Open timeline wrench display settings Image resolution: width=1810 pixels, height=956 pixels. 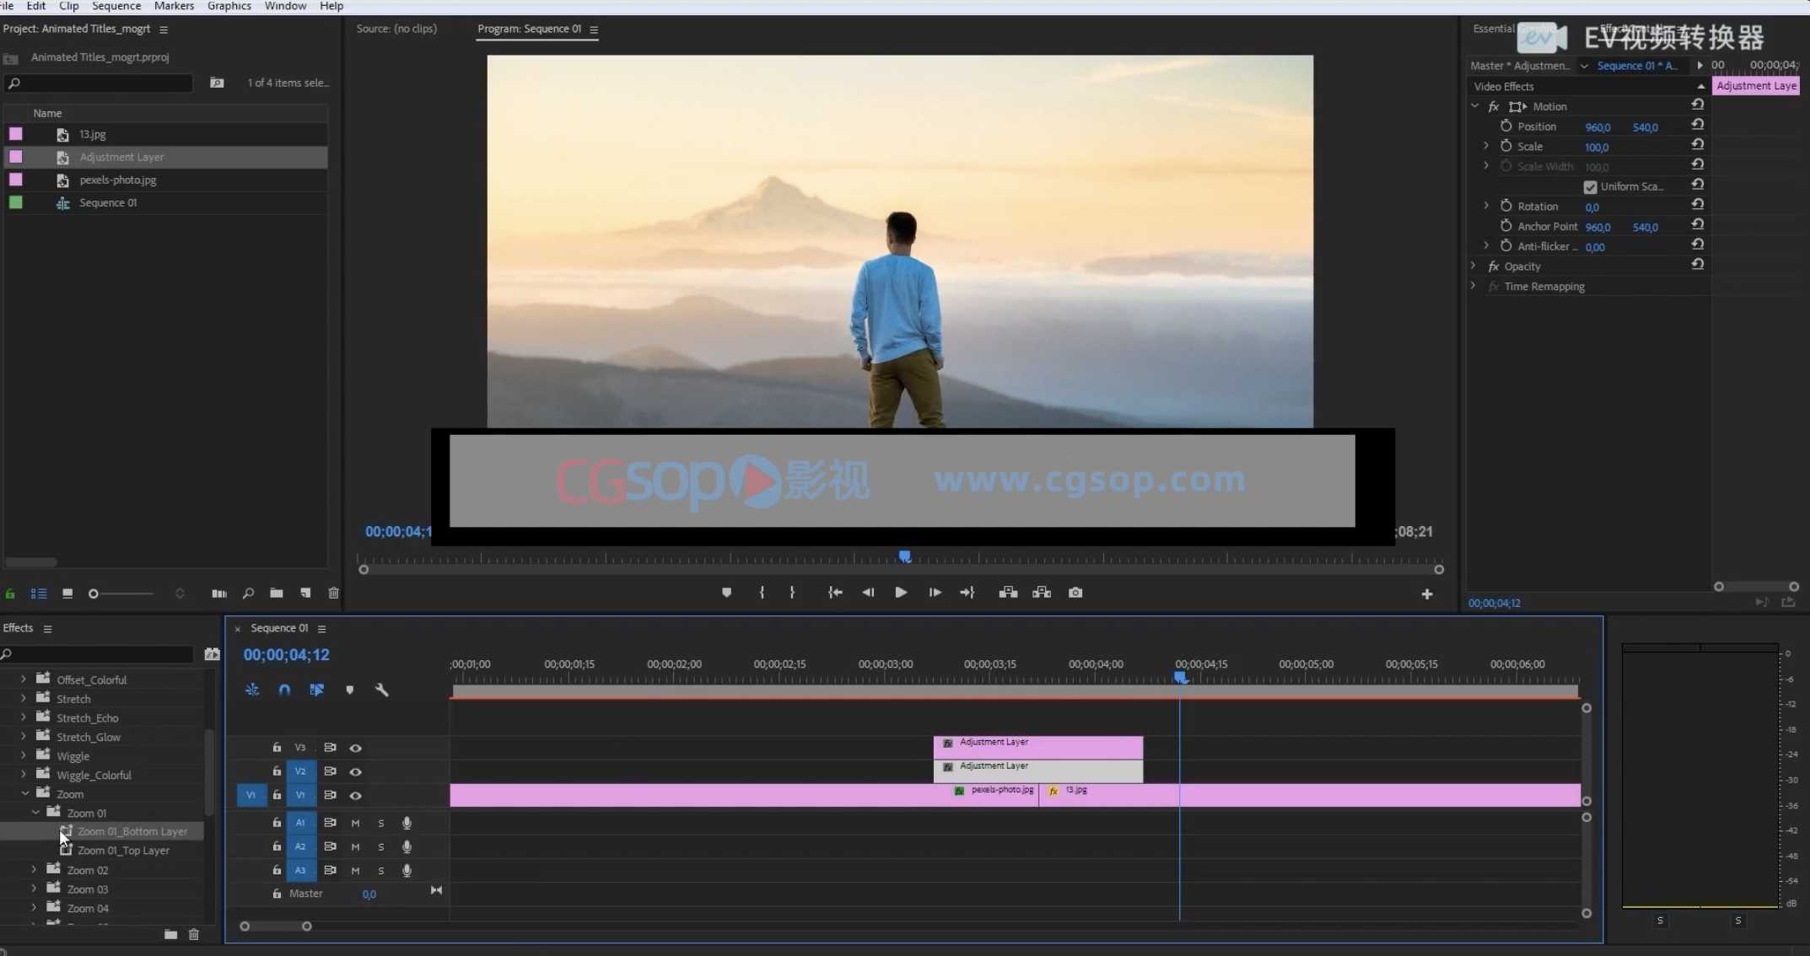pos(381,690)
